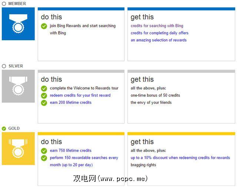Follow redeem credits for your first reward link
Screen dimensions: 237x187
80,95
